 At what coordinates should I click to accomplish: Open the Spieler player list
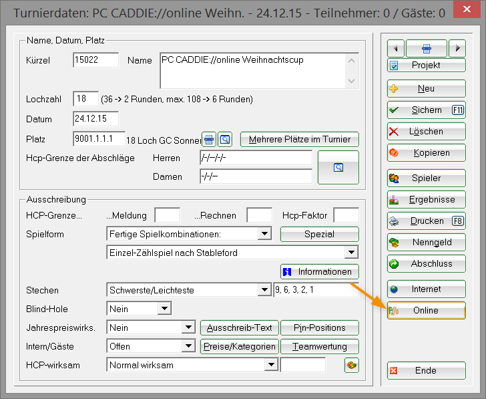pos(426,178)
